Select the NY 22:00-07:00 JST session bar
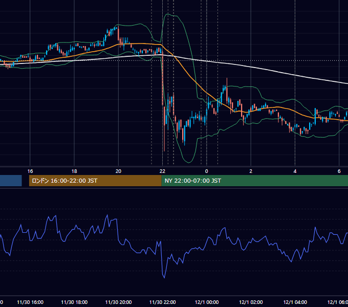 point(254,181)
